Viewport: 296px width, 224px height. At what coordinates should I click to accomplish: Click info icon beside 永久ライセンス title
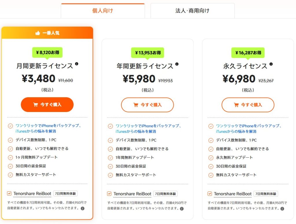pos(271,64)
